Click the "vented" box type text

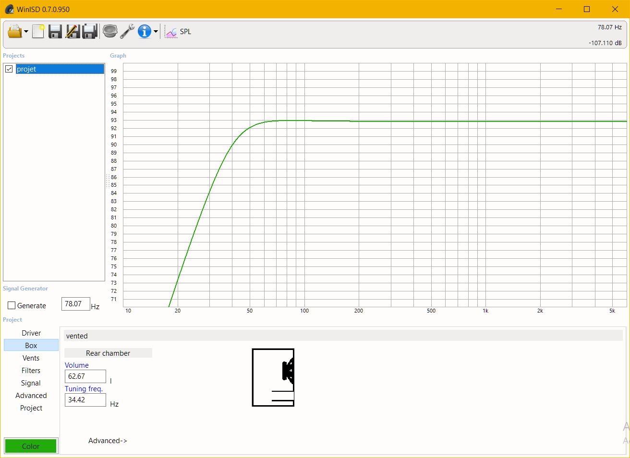point(77,336)
